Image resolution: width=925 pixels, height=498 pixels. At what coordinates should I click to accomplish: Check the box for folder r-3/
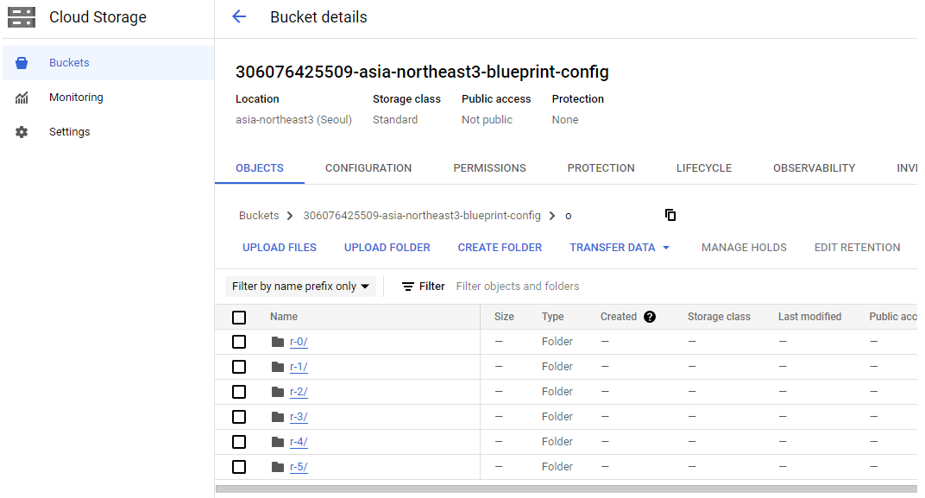pyautogui.click(x=239, y=417)
